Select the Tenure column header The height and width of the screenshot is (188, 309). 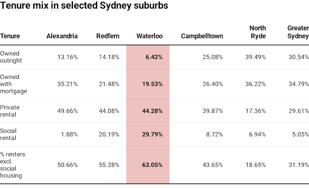tap(10, 36)
